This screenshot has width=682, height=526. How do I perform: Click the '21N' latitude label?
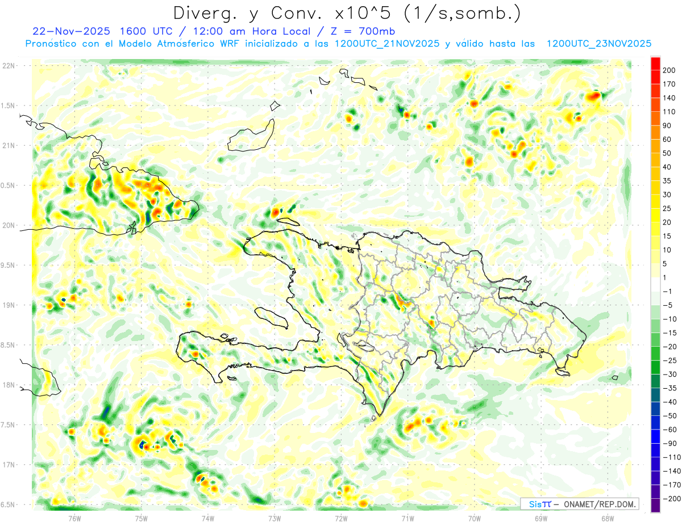(x=9, y=145)
